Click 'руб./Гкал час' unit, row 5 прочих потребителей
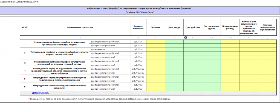Image resolution: width=280 pixels, height=105 pixels. click(x=138, y=81)
